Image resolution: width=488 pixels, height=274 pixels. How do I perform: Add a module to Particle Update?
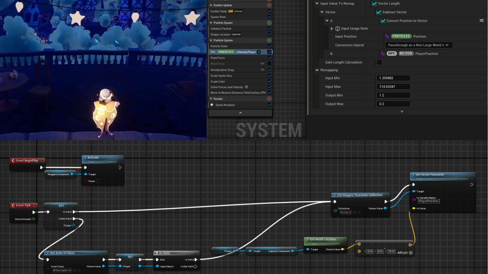(269, 40)
